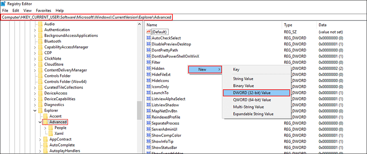Click the Xaml folder icon in tree
Viewport: 367px width, 154px height.
[x=51, y=133]
